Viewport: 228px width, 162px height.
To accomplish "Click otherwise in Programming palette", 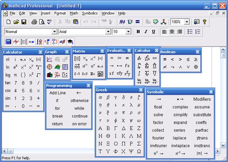I will [x=80, y=101].
